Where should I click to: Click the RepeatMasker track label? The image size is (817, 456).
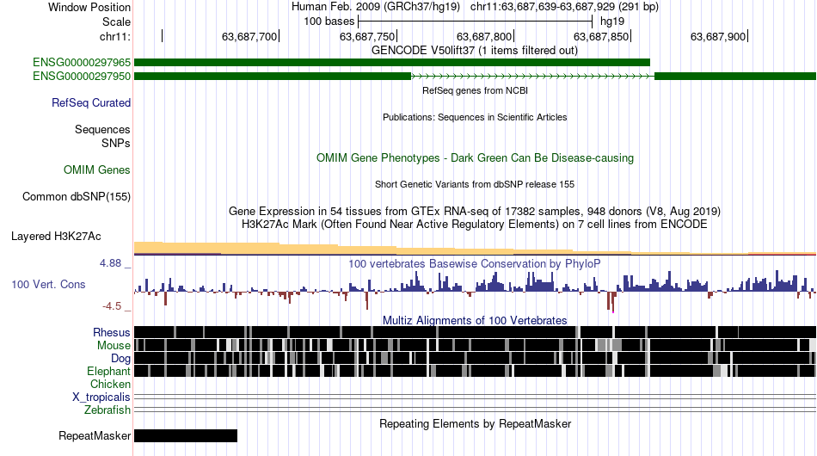(95, 435)
